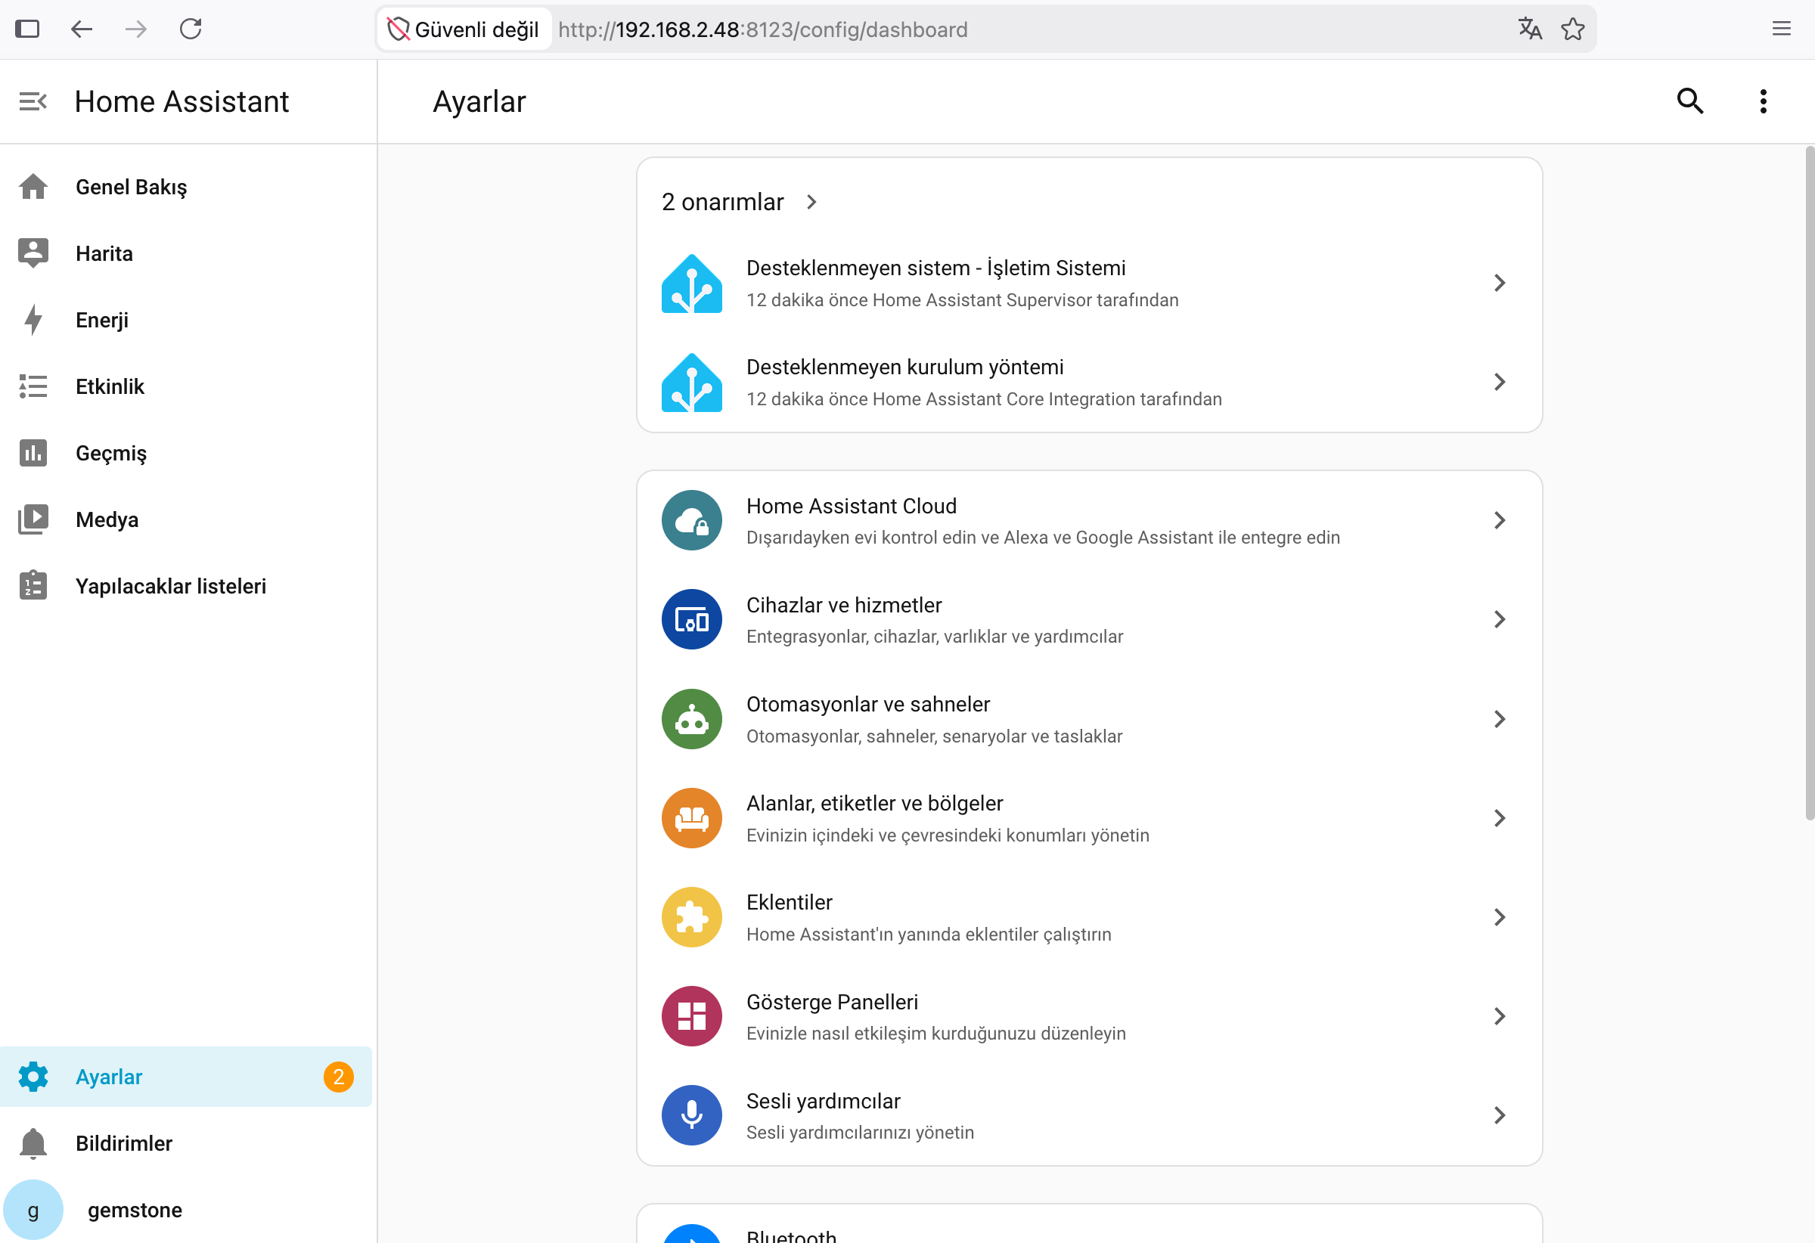The image size is (1815, 1243).
Task: Open chevron for Desteklenmeyen kurulum yöntemi row
Action: pos(1500,382)
